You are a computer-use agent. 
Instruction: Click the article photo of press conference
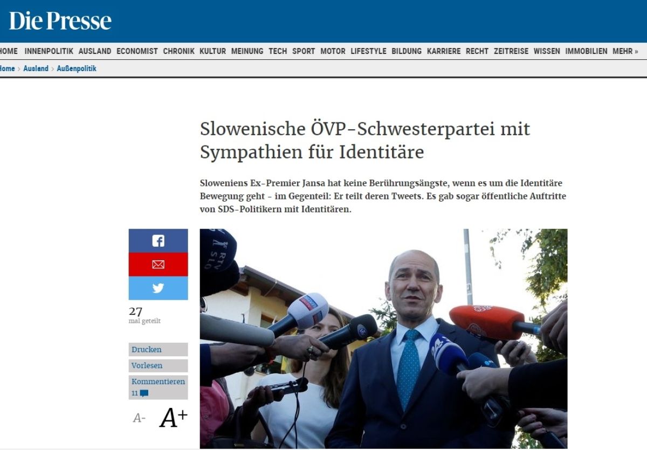383,338
